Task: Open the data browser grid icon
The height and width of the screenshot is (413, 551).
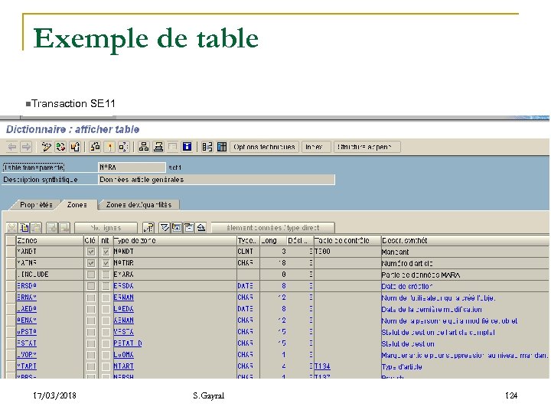Action: pyautogui.click(x=222, y=147)
